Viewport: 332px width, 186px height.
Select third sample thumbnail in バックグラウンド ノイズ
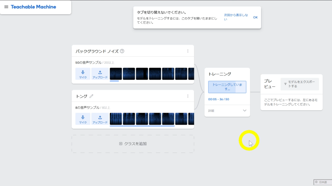(x=142, y=74)
